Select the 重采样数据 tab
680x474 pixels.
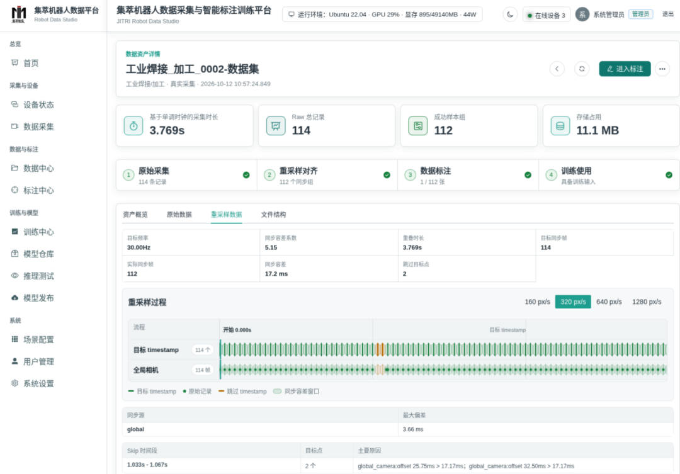227,215
